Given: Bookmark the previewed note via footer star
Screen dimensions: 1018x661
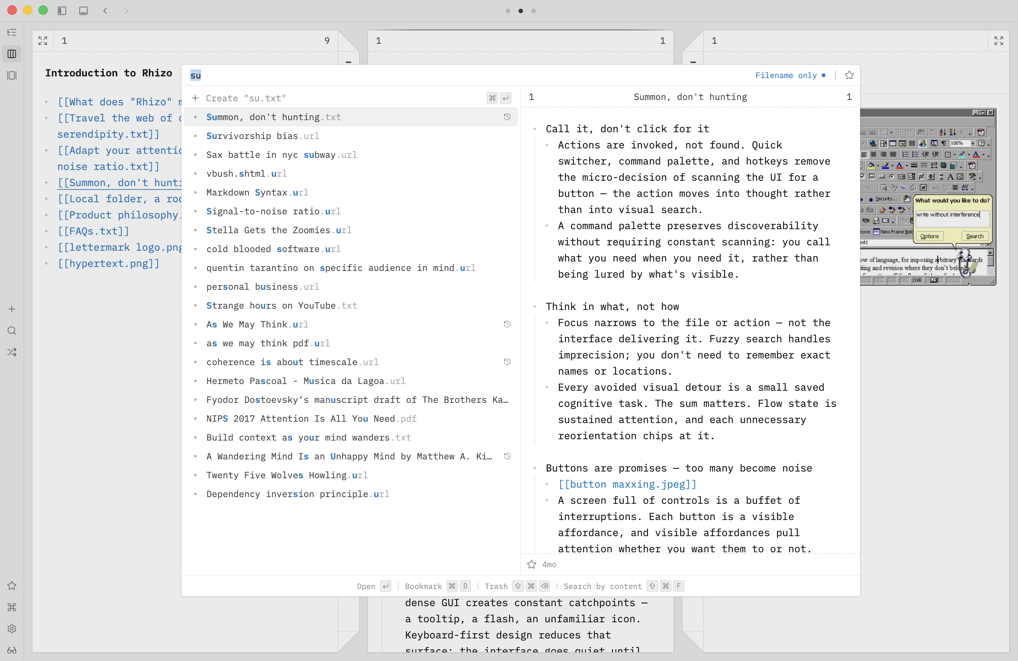Looking at the screenshot, I should [532, 564].
